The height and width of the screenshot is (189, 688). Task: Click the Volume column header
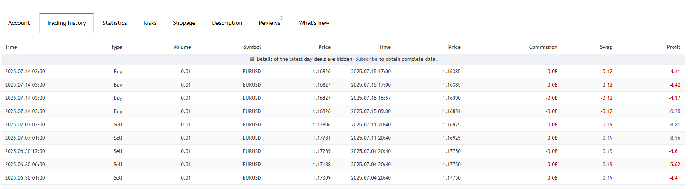182,47
